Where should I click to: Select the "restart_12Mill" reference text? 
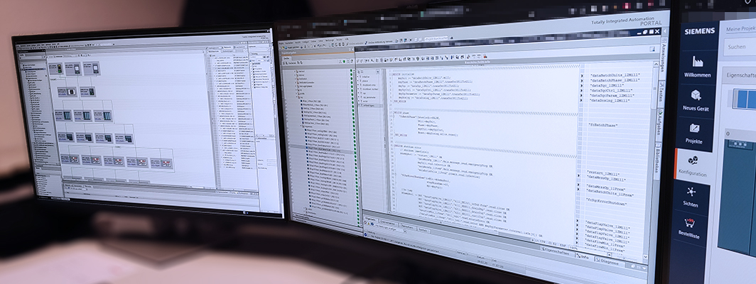(x=603, y=173)
